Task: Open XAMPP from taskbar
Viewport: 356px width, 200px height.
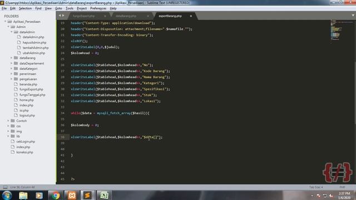Action: [72, 195]
